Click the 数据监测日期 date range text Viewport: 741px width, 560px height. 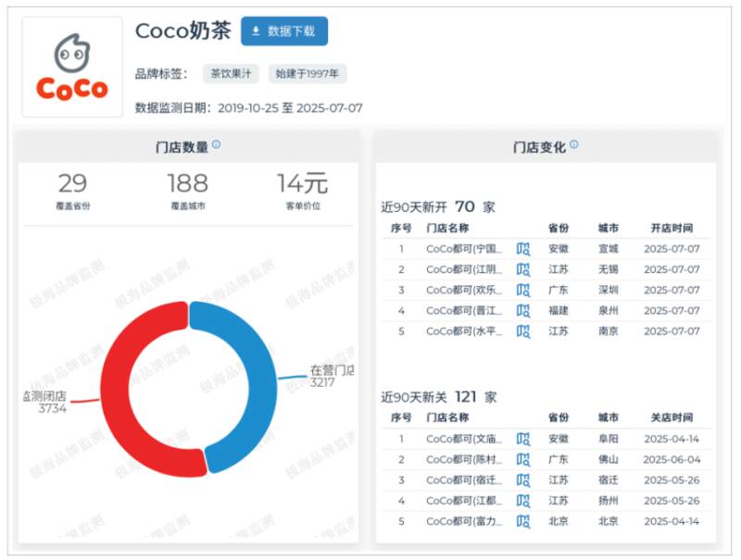point(249,108)
